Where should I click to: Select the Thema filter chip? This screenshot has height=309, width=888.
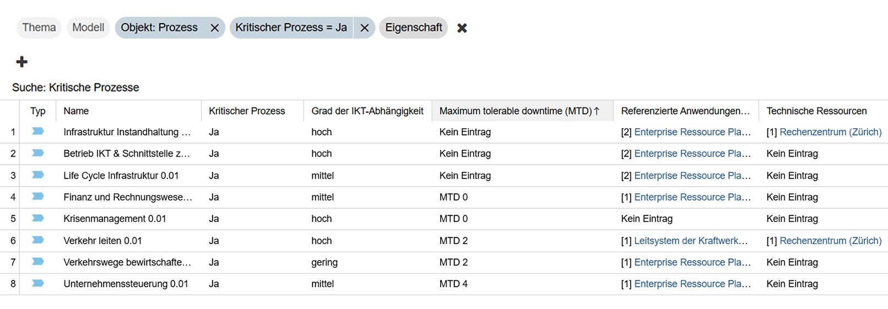[x=39, y=28]
